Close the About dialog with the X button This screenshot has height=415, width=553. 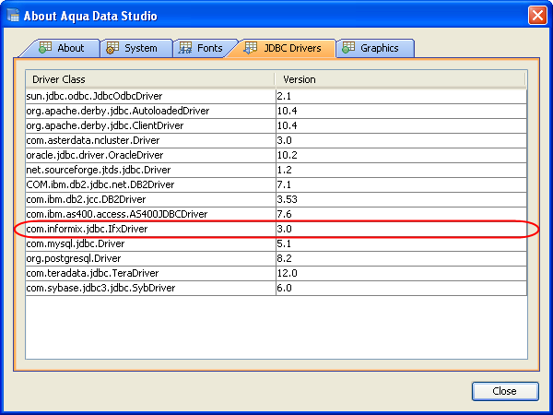tap(537, 16)
